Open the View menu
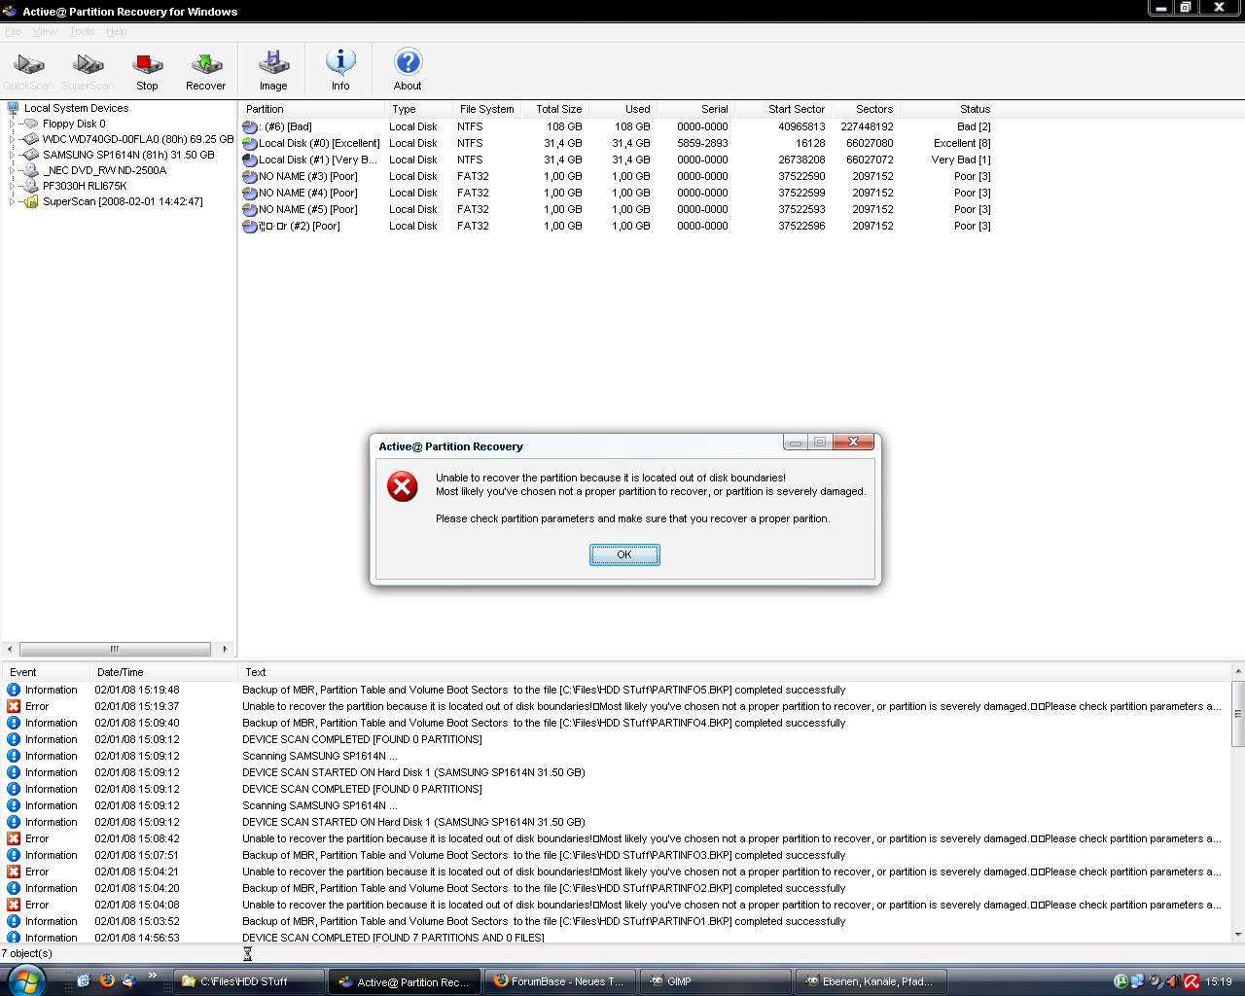The image size is (1245, 996). coord(45,31)
